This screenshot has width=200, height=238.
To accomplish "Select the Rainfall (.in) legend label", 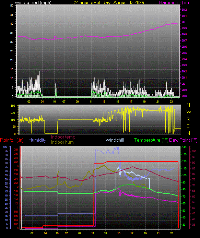I will point(12,140).
